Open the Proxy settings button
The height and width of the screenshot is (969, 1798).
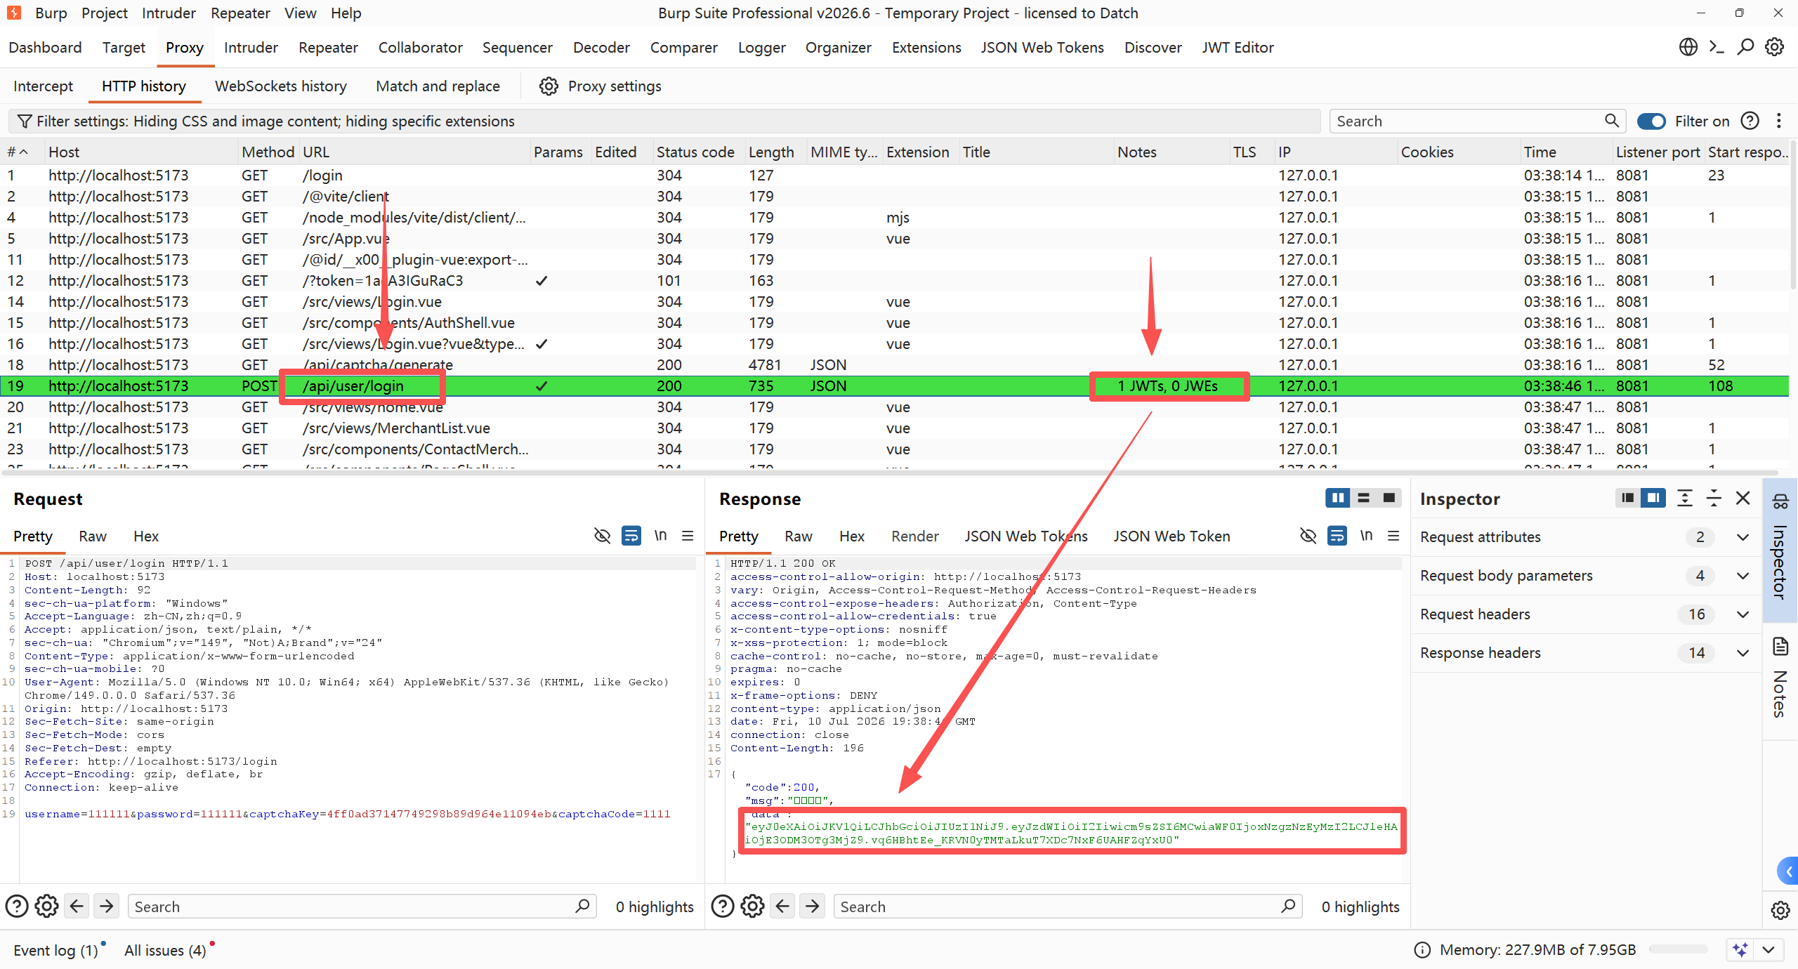point(601,86)
